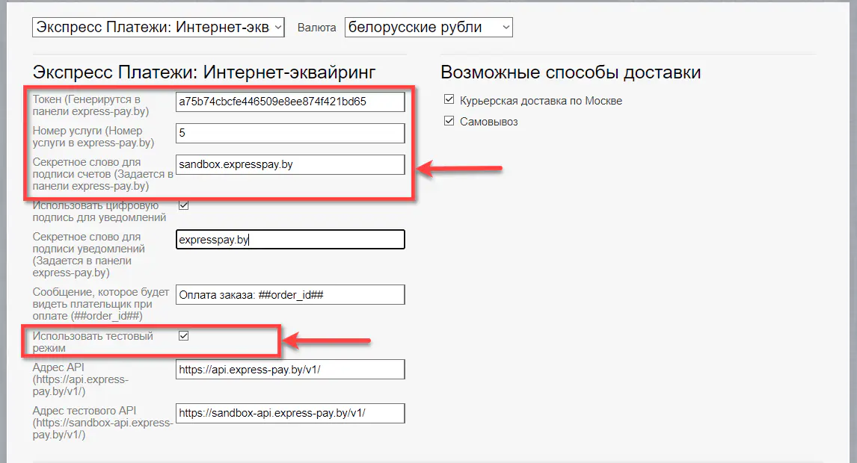Uncheck Использовать тестовый режим
Image resolution: width=857 pixels, height=463 pixels.
click(183, 335)
